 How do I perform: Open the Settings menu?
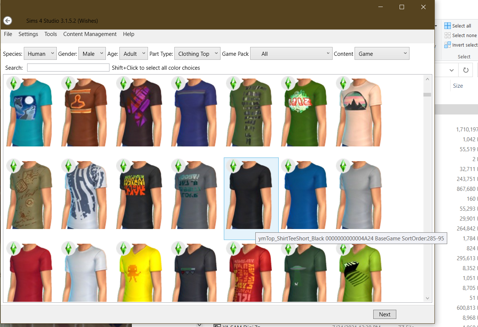pyautogui.click(x=28, y=34)
